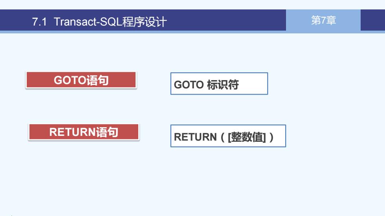Click the word GOTO in the white syntax box
The image size is (385, 216).
[189, 85]
